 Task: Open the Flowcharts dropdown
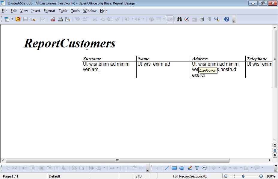(x=252, y=168)
